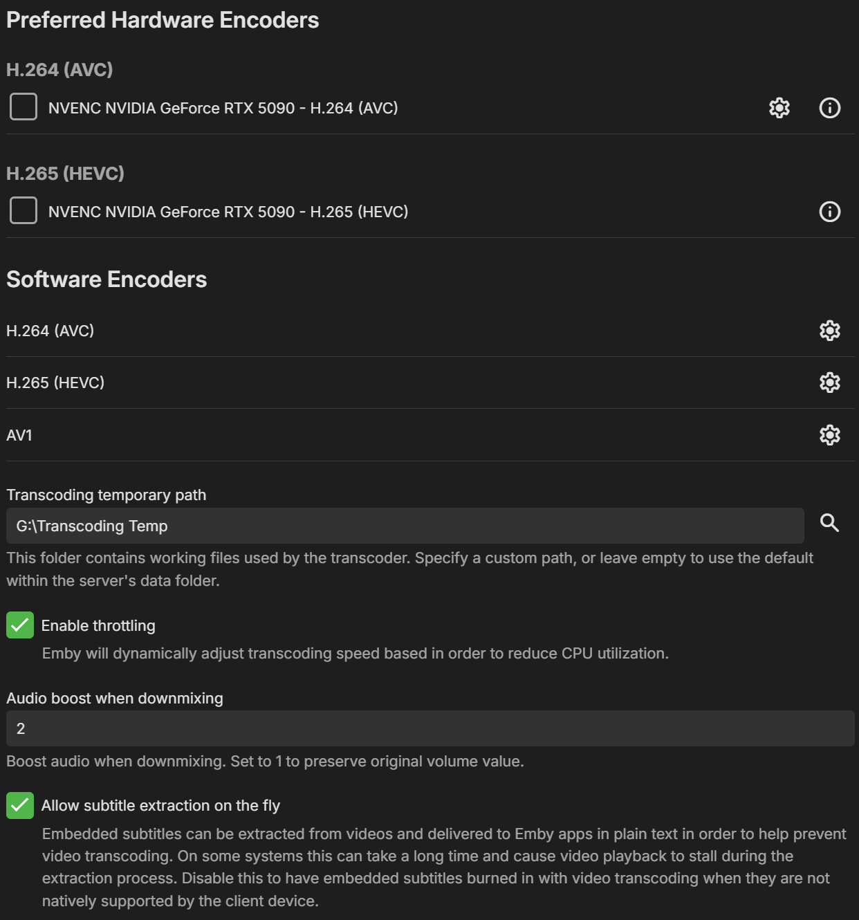Enable NVENC RTX 5090 H.265 encoder checkbox

tap(24, 210)
